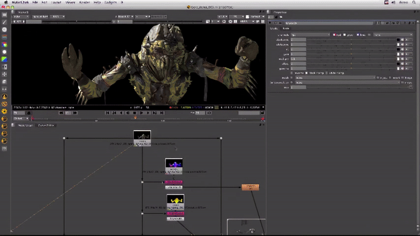This screenshot has height=236, width=420.
Task: Open the channels dropdown in Properties
Action: 310,35
